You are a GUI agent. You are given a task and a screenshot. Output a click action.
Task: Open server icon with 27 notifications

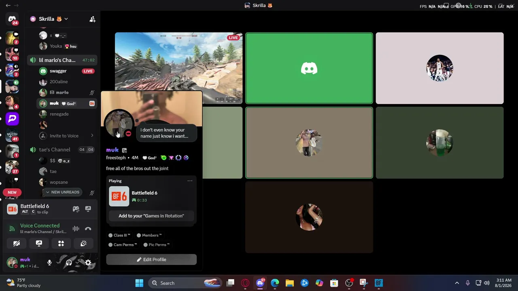tap(12, 167)
